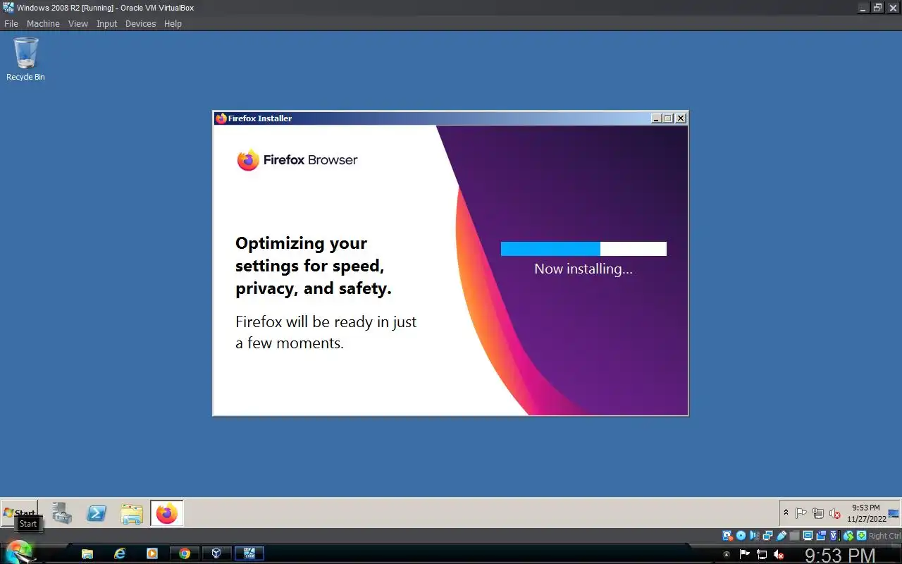Screen dimensions: 902x564
Task: Switch to VirtualBox Manager on host taskbar
Action: tap(216, 553)
